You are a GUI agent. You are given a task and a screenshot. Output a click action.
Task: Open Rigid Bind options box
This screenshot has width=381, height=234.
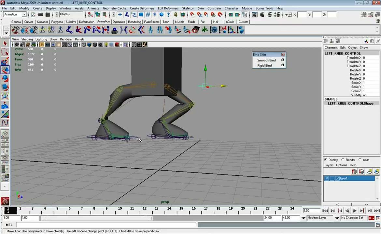tap(283, 65)
